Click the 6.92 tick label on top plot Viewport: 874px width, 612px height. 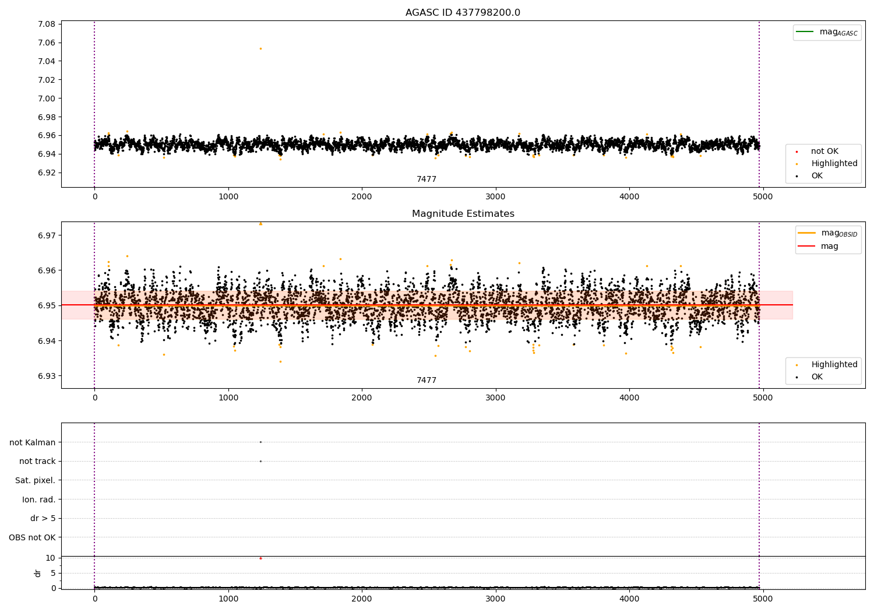[47, 173]
